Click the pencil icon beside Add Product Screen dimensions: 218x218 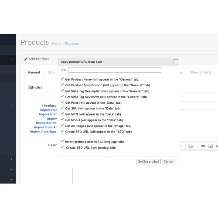point(26,59)
